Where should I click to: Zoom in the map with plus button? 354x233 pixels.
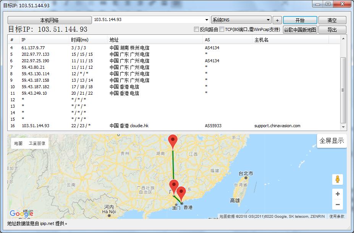tap(337, 194)
